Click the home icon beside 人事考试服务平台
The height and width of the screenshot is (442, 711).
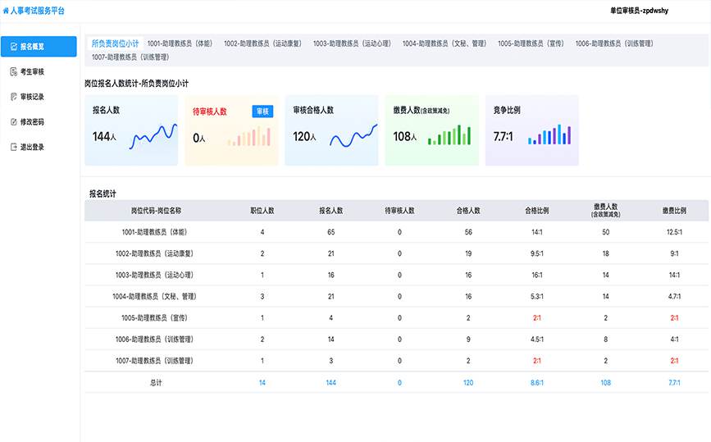point(7,11)
